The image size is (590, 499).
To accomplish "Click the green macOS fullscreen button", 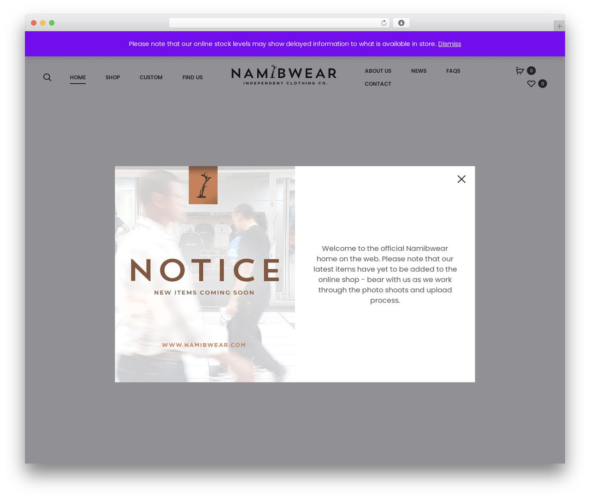I will (52, 23).
